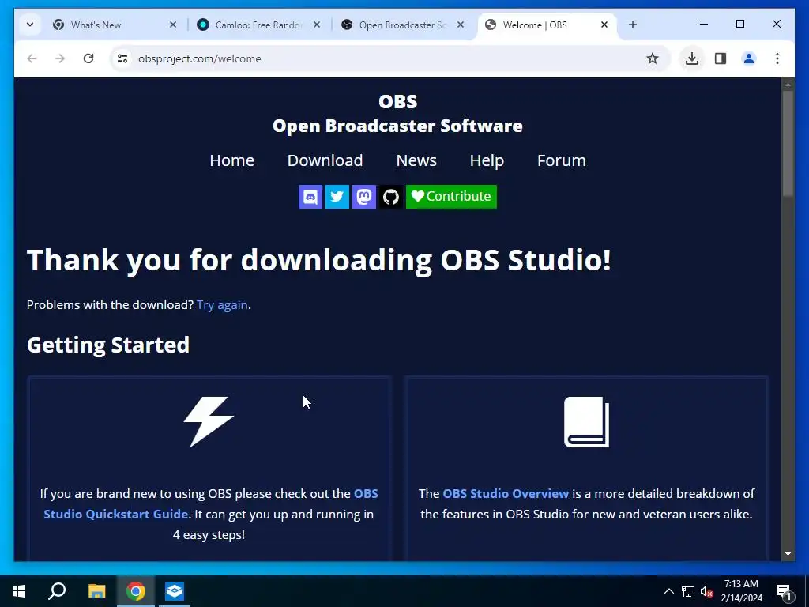Reload the page
809x607 pixels.
[88, 58]
